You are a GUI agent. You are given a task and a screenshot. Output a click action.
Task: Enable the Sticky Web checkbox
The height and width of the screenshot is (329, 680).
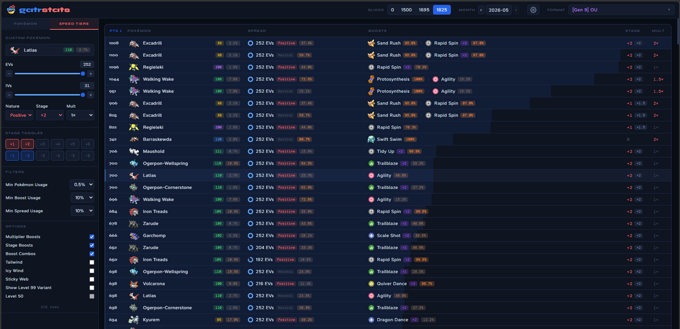click(92, 279)
